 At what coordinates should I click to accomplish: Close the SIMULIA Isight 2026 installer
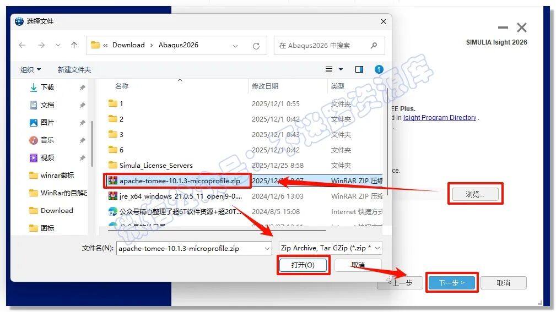(522, 28)
